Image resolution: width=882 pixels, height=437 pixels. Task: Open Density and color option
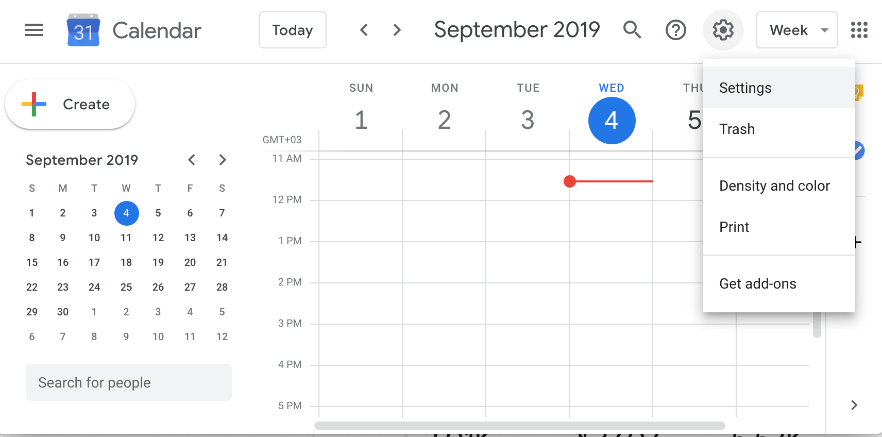click(774, 186)
